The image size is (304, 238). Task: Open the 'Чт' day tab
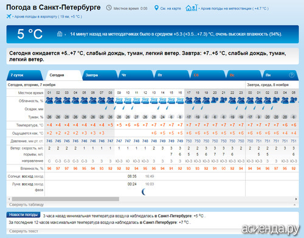click(x=136, y=75)
